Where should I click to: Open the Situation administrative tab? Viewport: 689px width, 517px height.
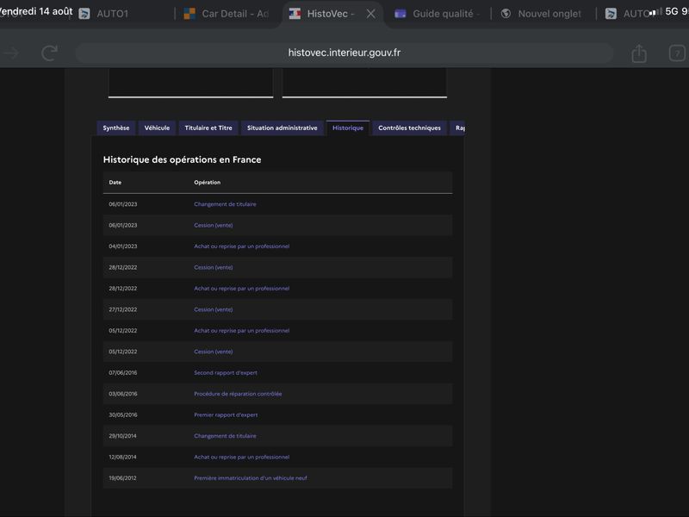click(282, 128)
